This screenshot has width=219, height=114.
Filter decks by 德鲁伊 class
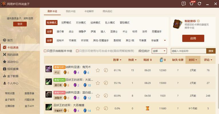tap(82, 32)
